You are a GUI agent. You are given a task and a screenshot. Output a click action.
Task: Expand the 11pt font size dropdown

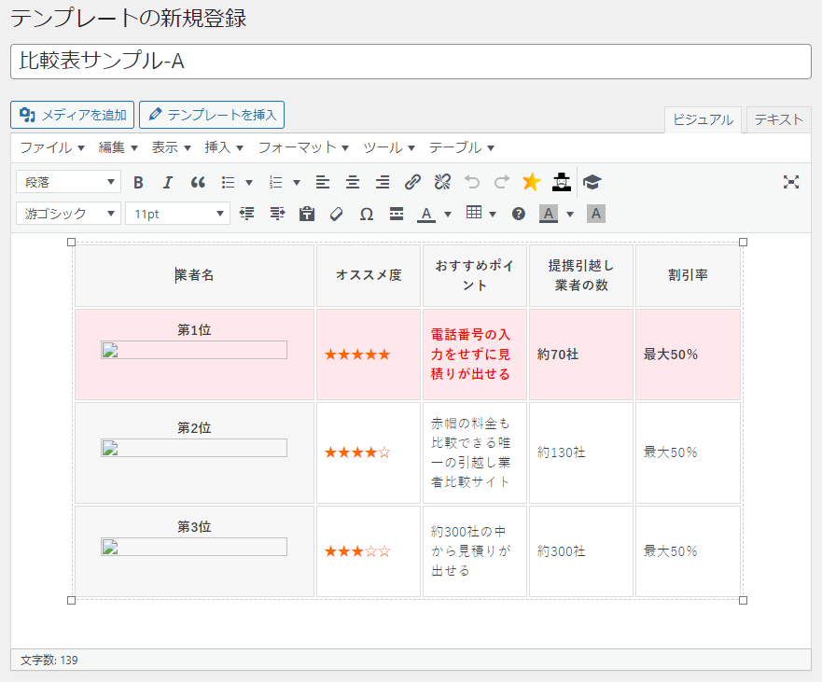[x=177, y=214]
